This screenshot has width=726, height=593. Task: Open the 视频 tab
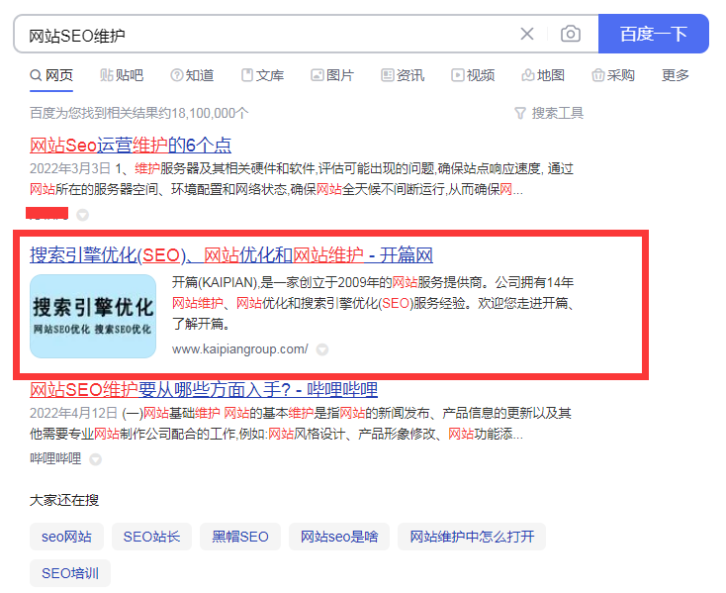click(473, 75)
